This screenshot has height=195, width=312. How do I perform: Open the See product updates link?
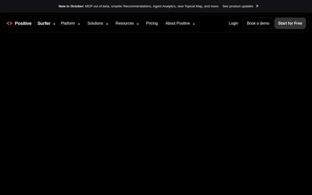[x=240, y=6]
